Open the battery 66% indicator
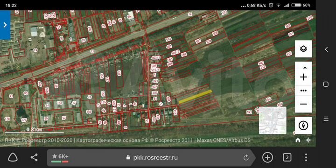 coord(301,5)
